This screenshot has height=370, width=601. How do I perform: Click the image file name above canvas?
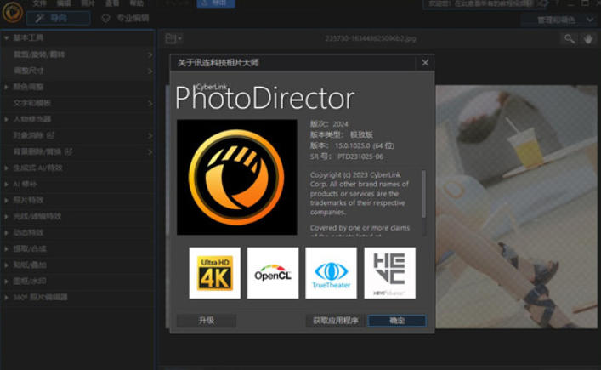(x=371, y=38)
